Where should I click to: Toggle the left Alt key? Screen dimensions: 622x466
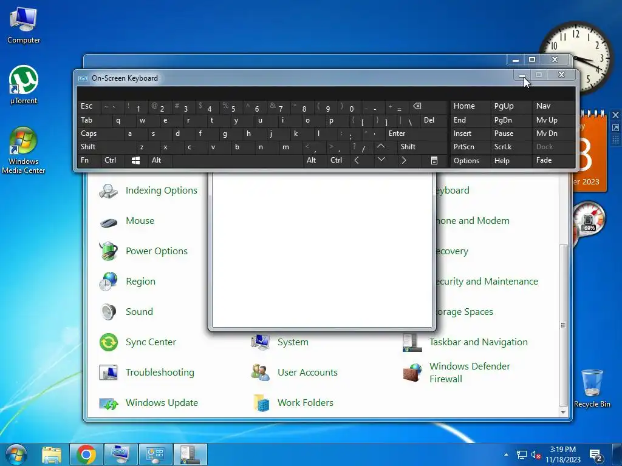160,160
